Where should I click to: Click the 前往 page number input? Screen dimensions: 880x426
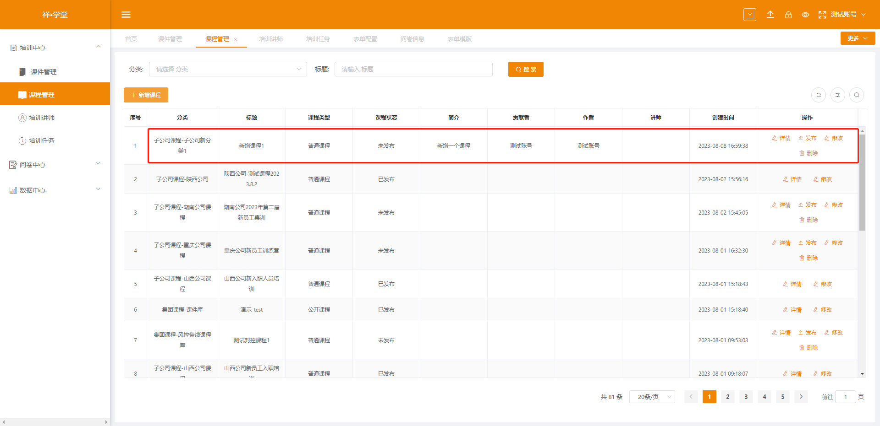pyautogui.click(x=846, y=397)
